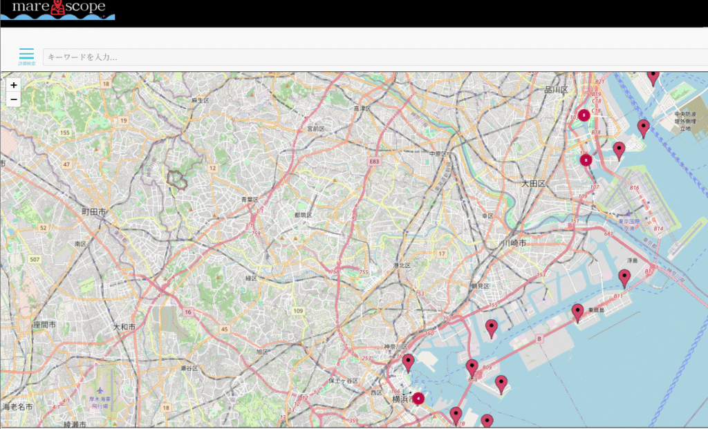This screenshot has width=708, height=429.
Task: Open the cluster marker beside the C18 road labels
Action: (x=584, y=115)
